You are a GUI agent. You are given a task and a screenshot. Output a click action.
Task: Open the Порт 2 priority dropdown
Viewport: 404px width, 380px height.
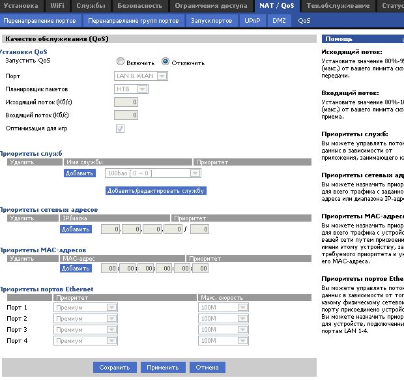(x=85, y=319)
